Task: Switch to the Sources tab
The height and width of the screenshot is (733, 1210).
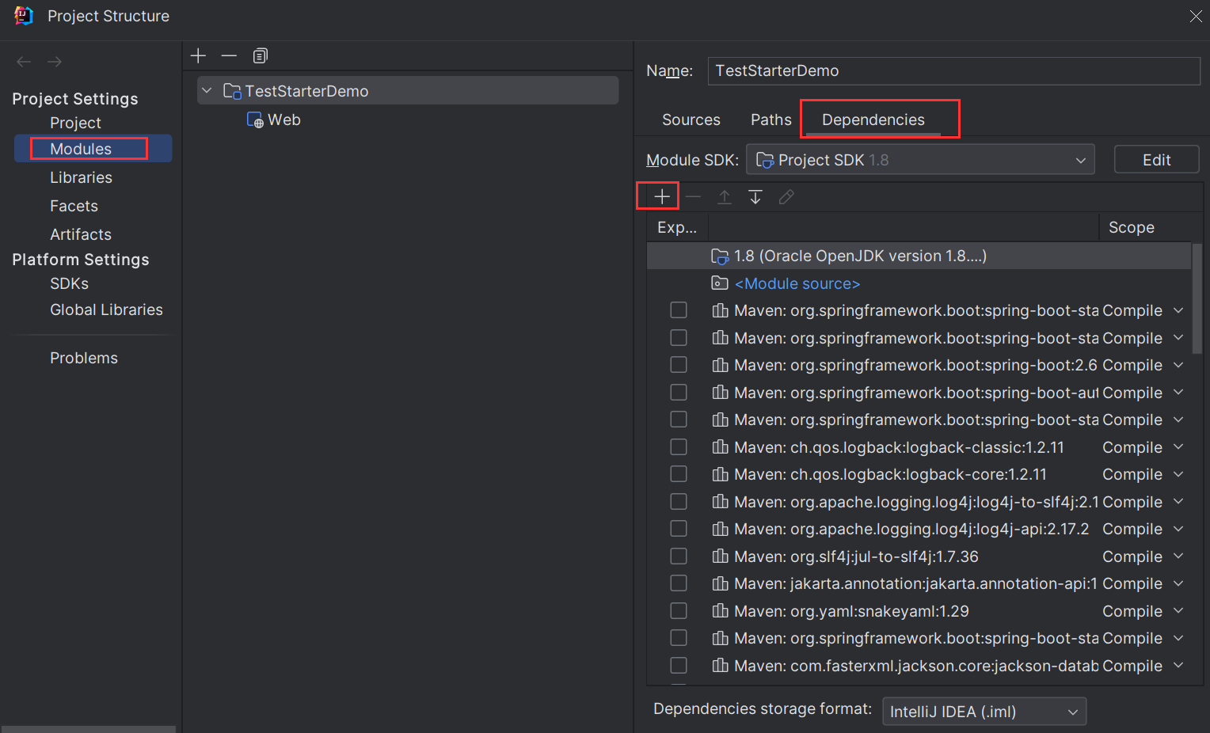Action: pos(691,120)
